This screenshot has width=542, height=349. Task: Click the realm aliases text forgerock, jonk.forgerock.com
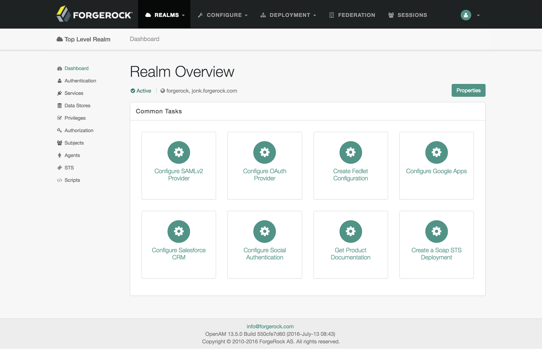pos(202,91)
